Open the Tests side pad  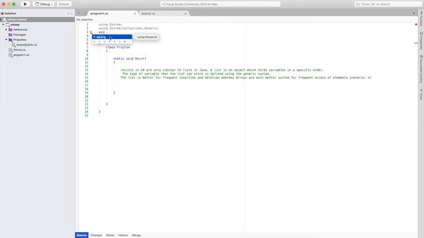point(421,94)
